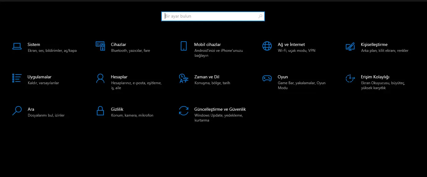
Task: Open the Güncelleştirme ve Güvenlik title
Action: click(x=220, y=109)
